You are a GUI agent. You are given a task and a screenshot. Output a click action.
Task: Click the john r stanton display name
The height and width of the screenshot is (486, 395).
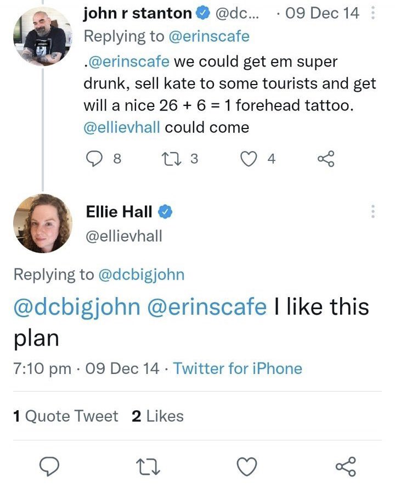137,14
